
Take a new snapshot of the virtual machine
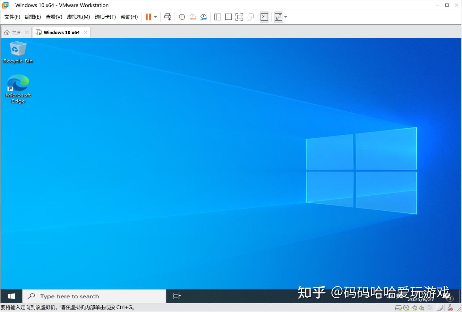click(182, 17)
